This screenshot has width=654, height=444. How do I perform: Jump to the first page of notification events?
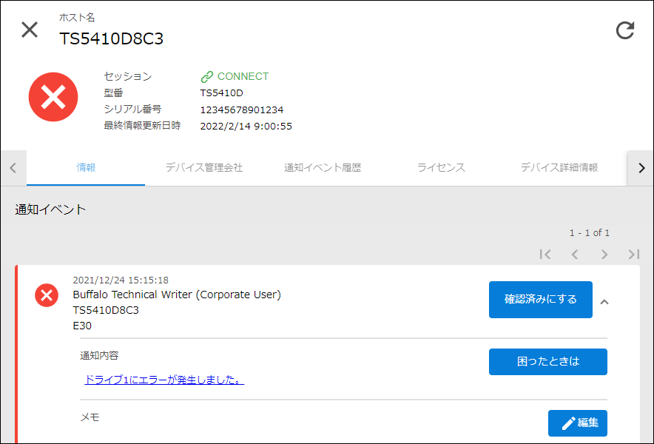click(x=545, y=254)
